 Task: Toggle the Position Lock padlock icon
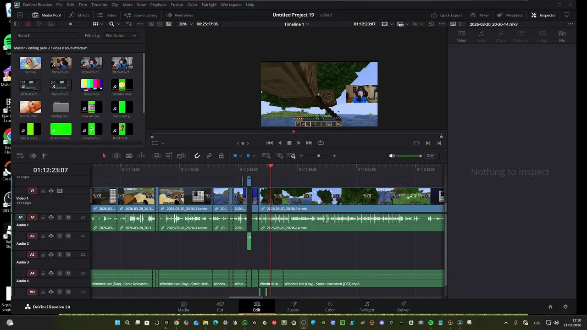[x=221, y=156]
